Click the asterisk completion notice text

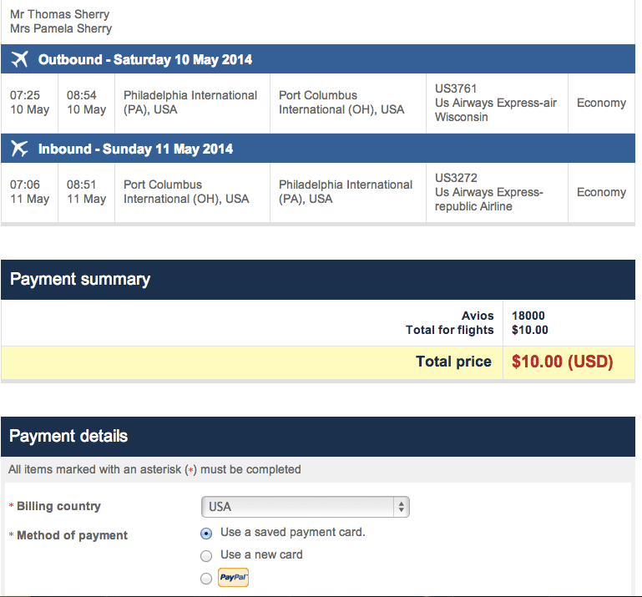pos(154,469)
